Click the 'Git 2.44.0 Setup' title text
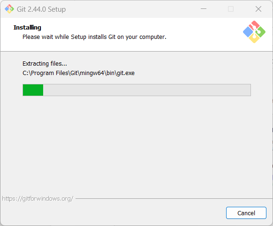 41,9
